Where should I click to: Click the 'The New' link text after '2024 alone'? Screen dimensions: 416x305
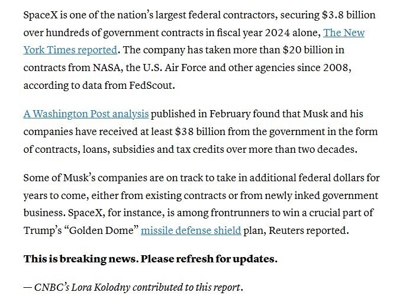(x=344, y=33)
